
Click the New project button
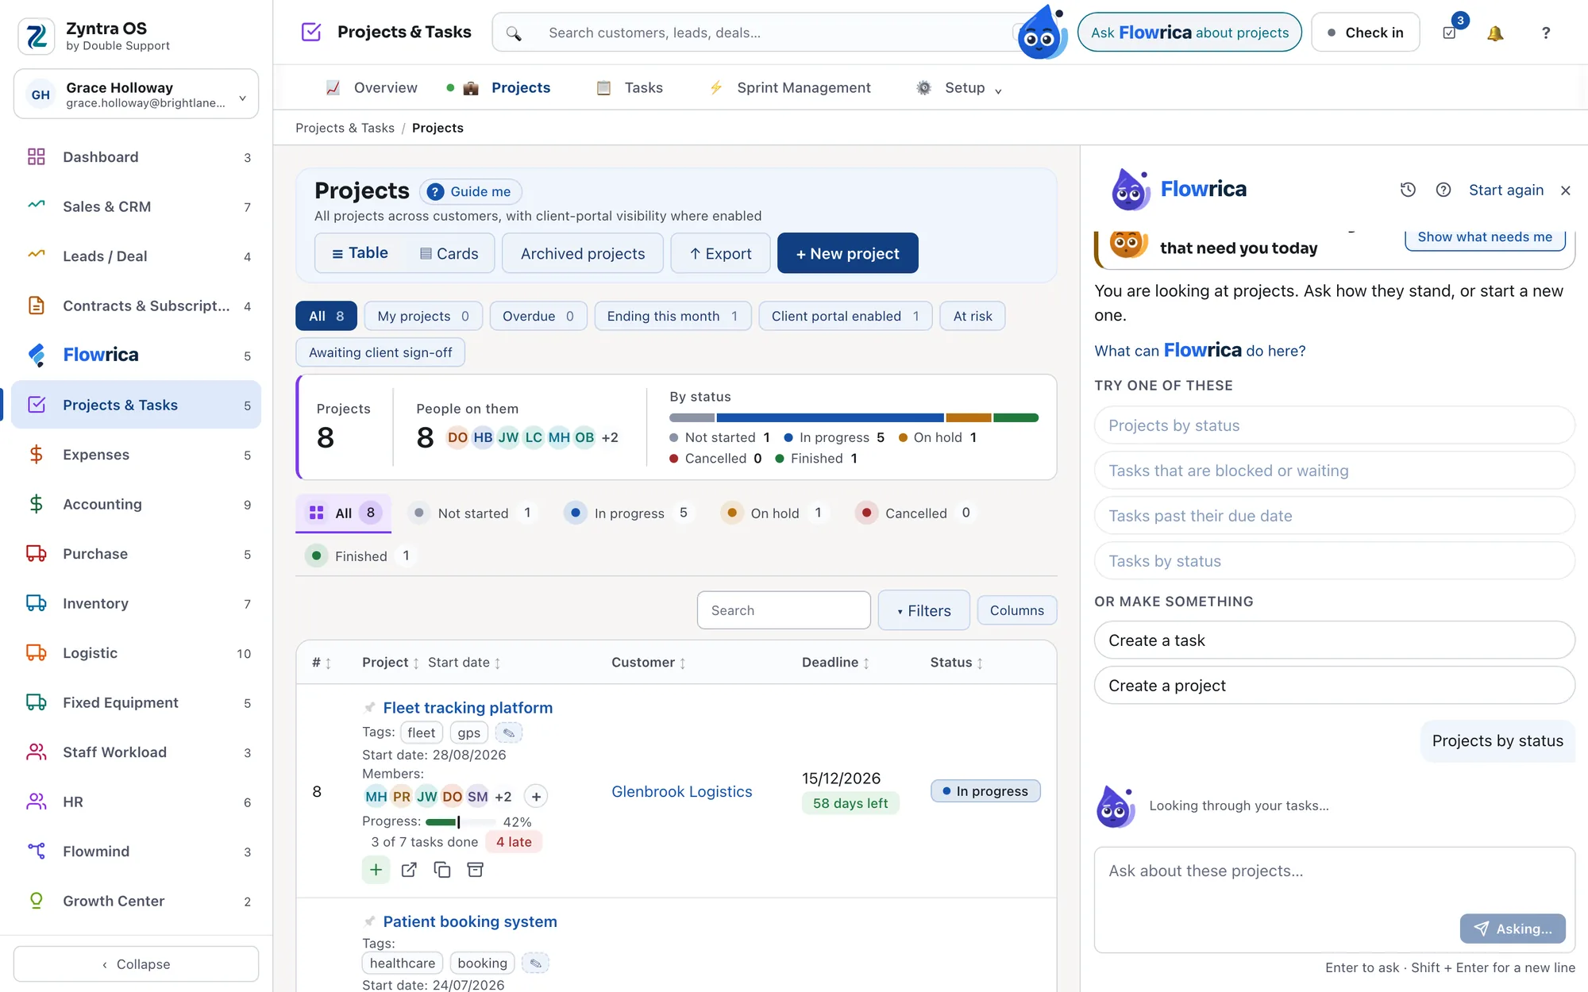(x=848, y=253)
